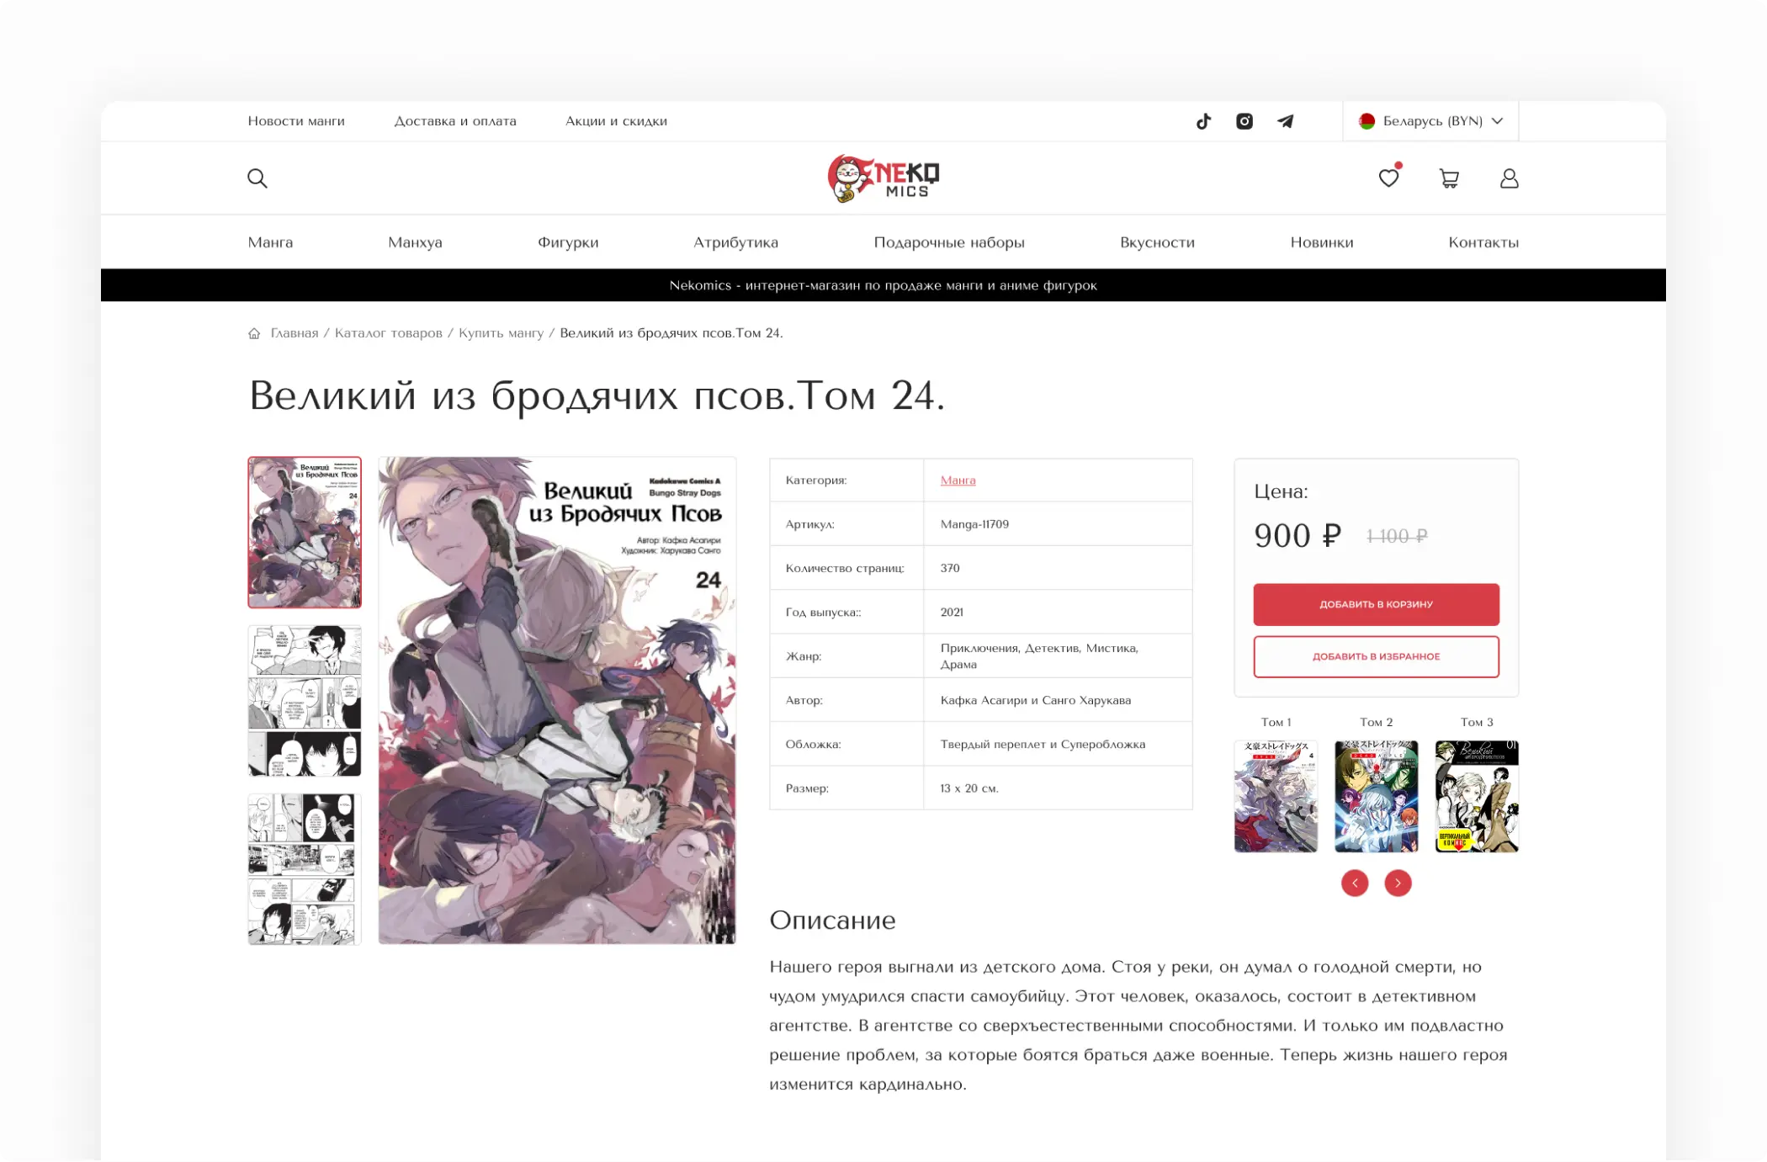
Task: Select the Том 1 cover thumbnail
Action: [x=1276, y=796]
